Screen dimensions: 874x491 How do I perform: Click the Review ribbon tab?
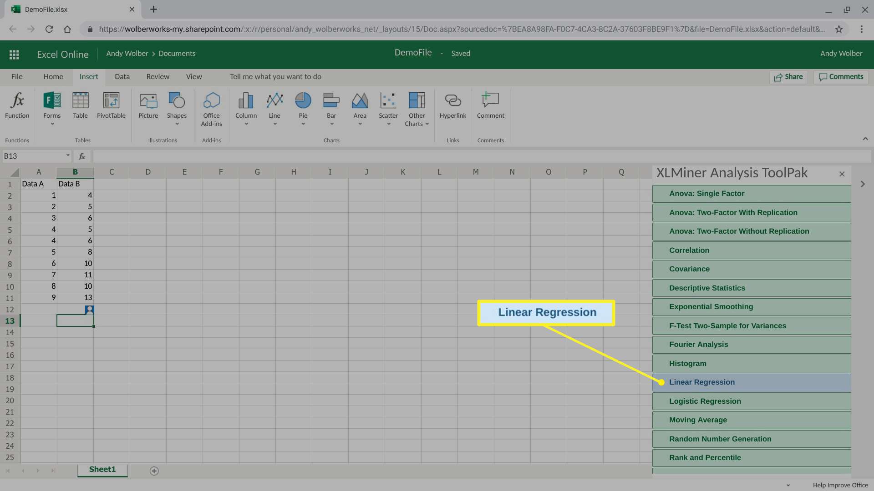click(157, 76)
